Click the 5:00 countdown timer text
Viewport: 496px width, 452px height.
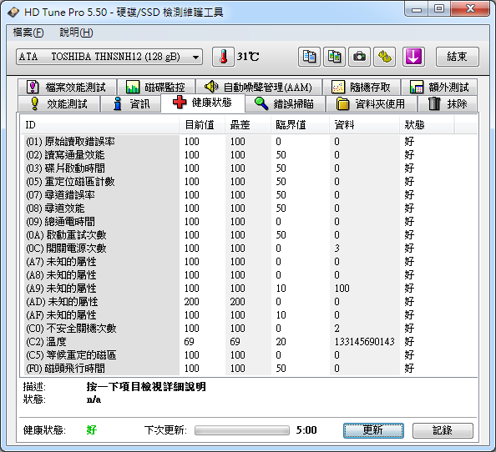[x=306, y=430]
